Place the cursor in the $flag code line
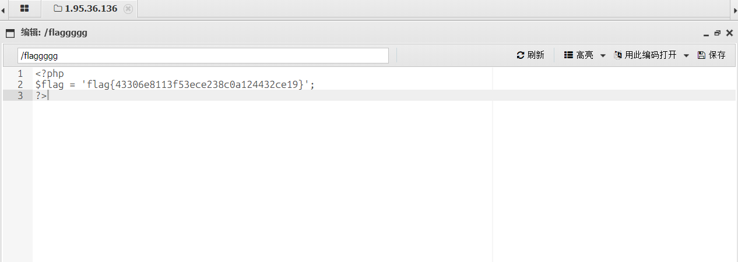The height and width of the screenshot is (262, 738). click(175, 84)
